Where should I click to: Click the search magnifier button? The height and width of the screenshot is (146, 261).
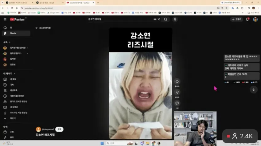point(166,19)
